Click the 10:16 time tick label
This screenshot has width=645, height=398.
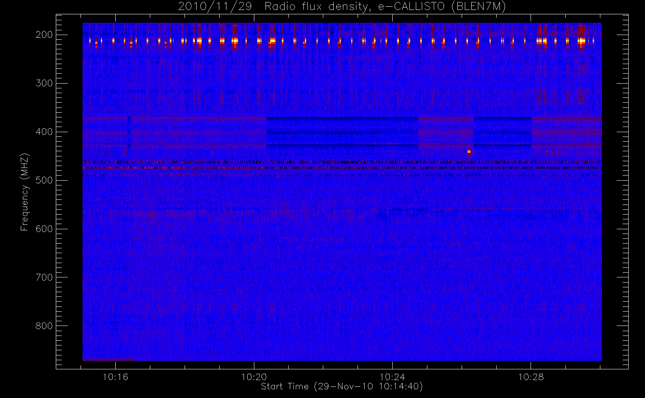tap(116, 377)
